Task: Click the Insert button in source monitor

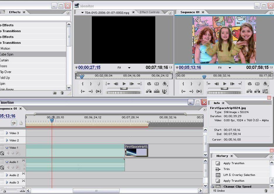Action: (149, 91)
